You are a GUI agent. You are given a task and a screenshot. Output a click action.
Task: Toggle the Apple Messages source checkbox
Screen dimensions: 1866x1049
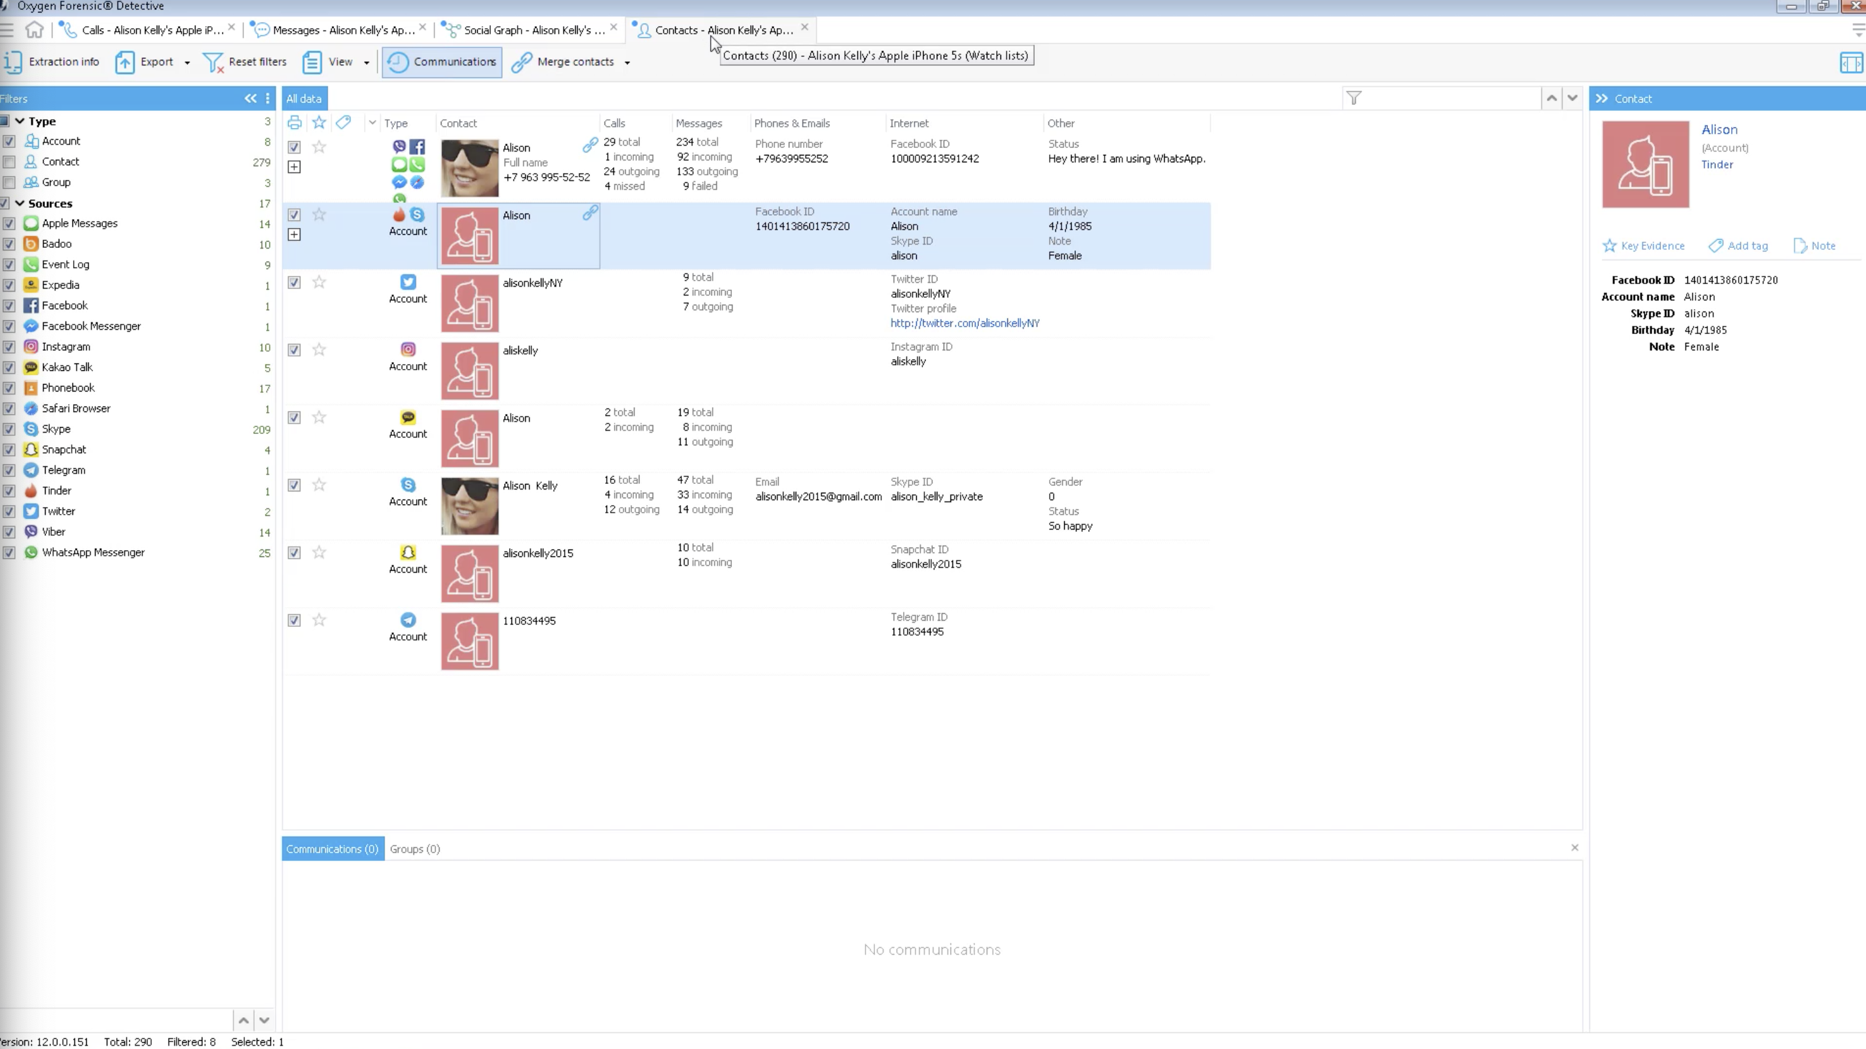[9, 224]
